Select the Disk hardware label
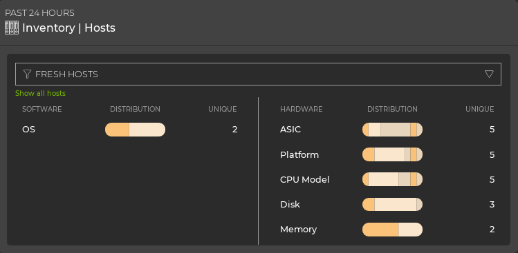518x253 pixels. pyautogui.click(x=290, y=205)
